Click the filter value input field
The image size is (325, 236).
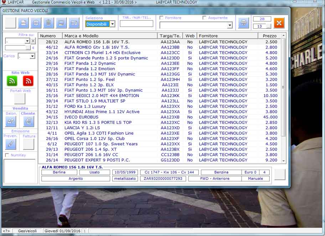16,48
